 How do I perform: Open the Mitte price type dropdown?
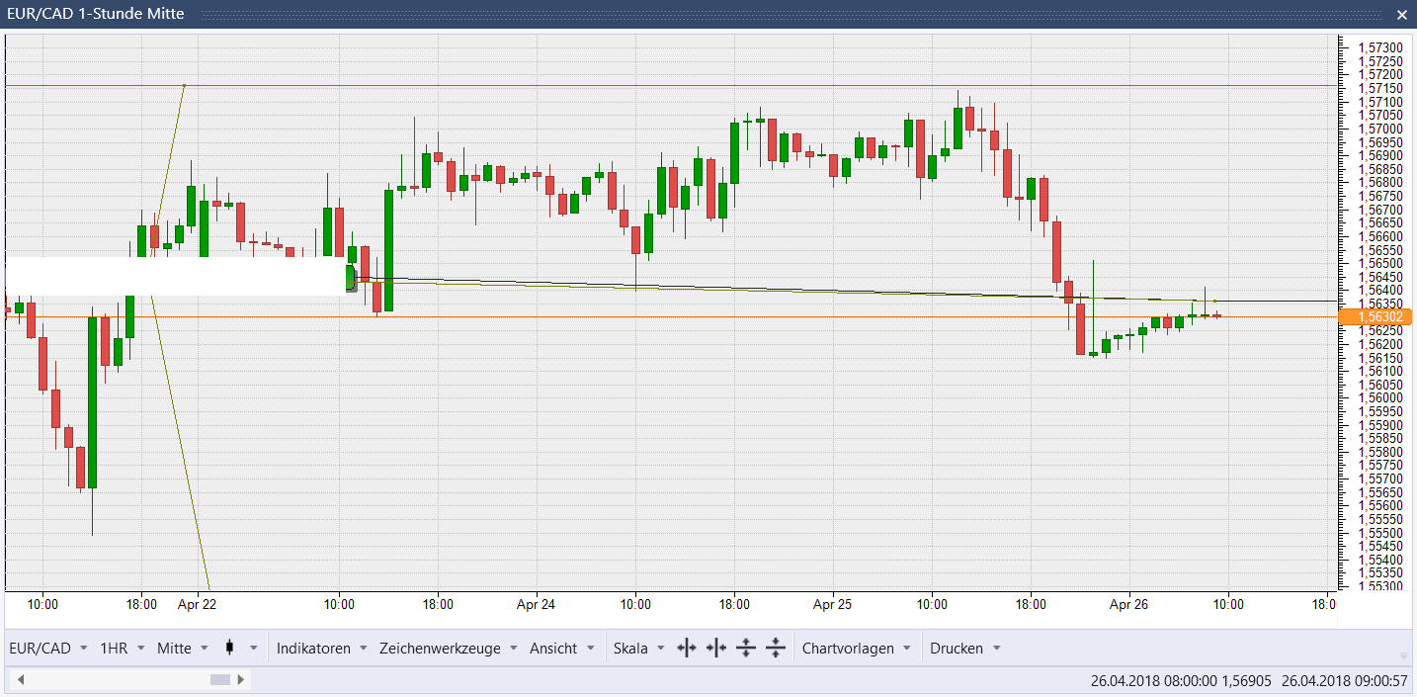[183, 649]
